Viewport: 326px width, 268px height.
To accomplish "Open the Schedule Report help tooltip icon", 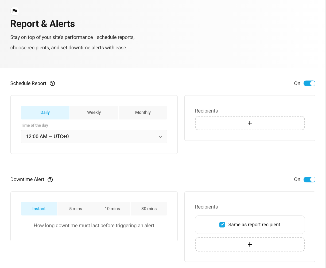I will tap(52, 83).
